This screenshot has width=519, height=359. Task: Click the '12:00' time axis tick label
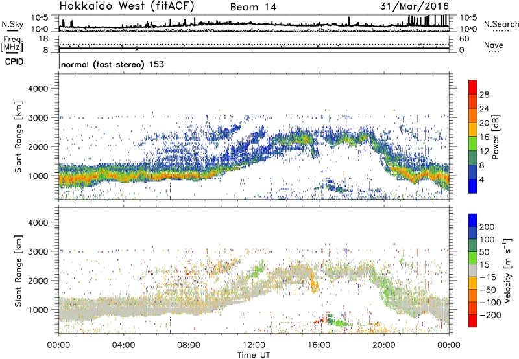coord(254,345)
